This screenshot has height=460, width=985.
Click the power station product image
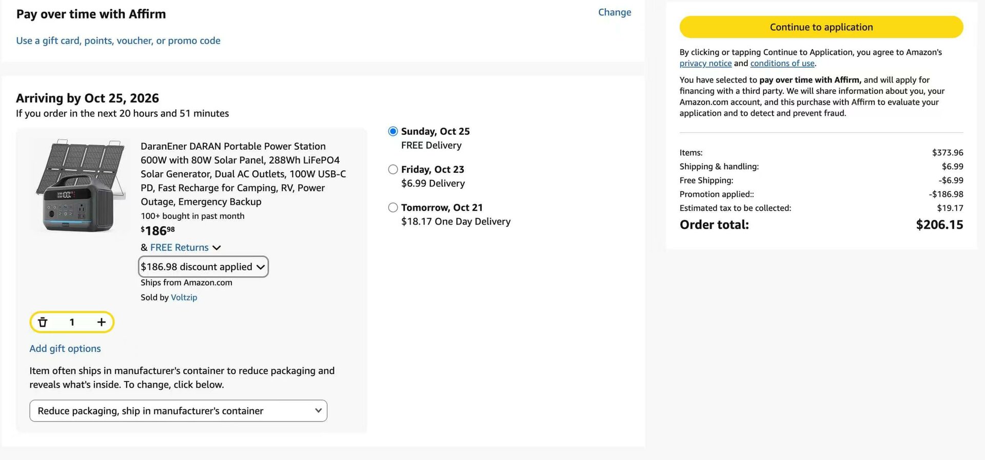point(81,185)
